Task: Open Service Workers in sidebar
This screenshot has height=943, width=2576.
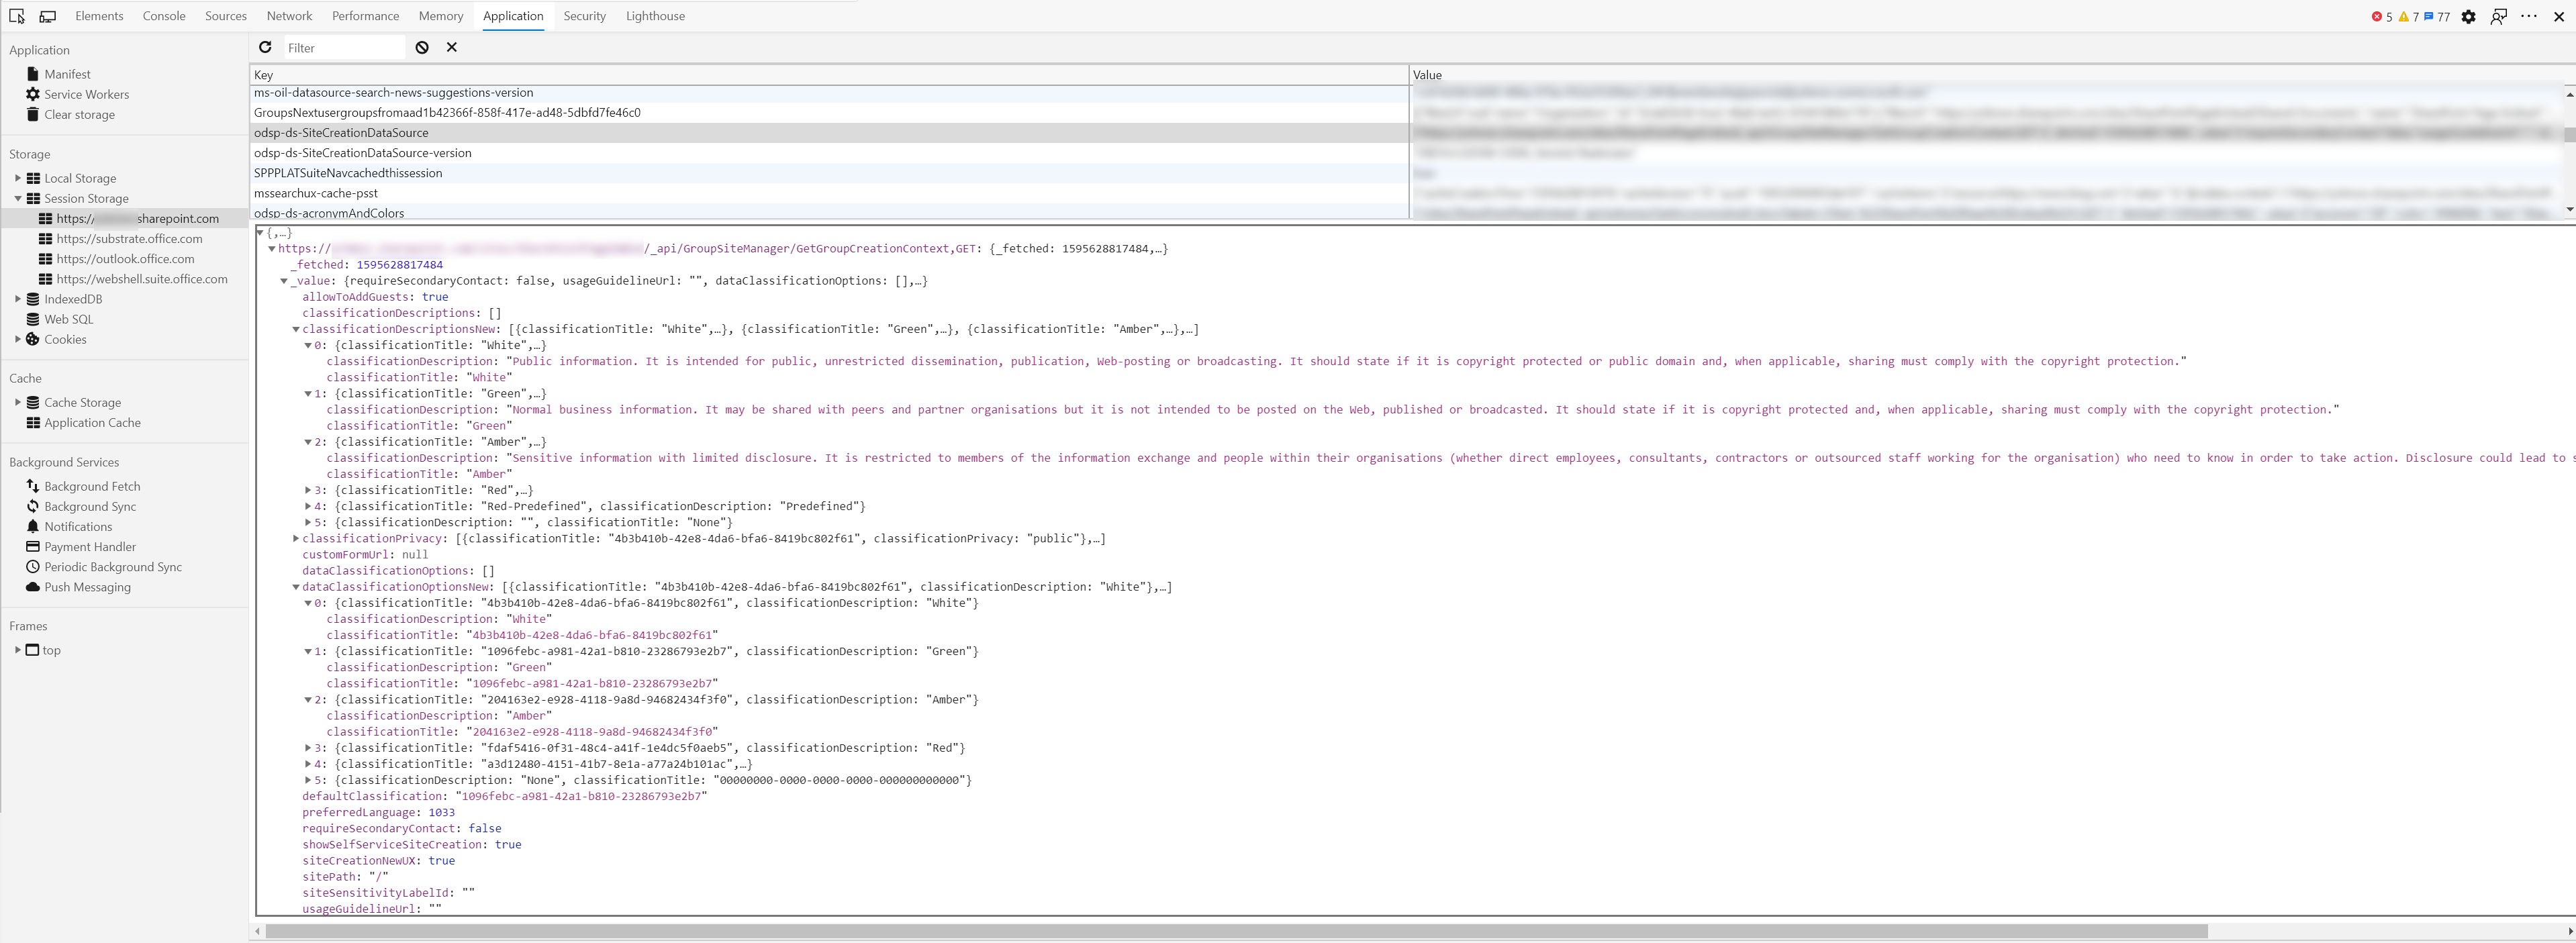Action: (86, 94)
